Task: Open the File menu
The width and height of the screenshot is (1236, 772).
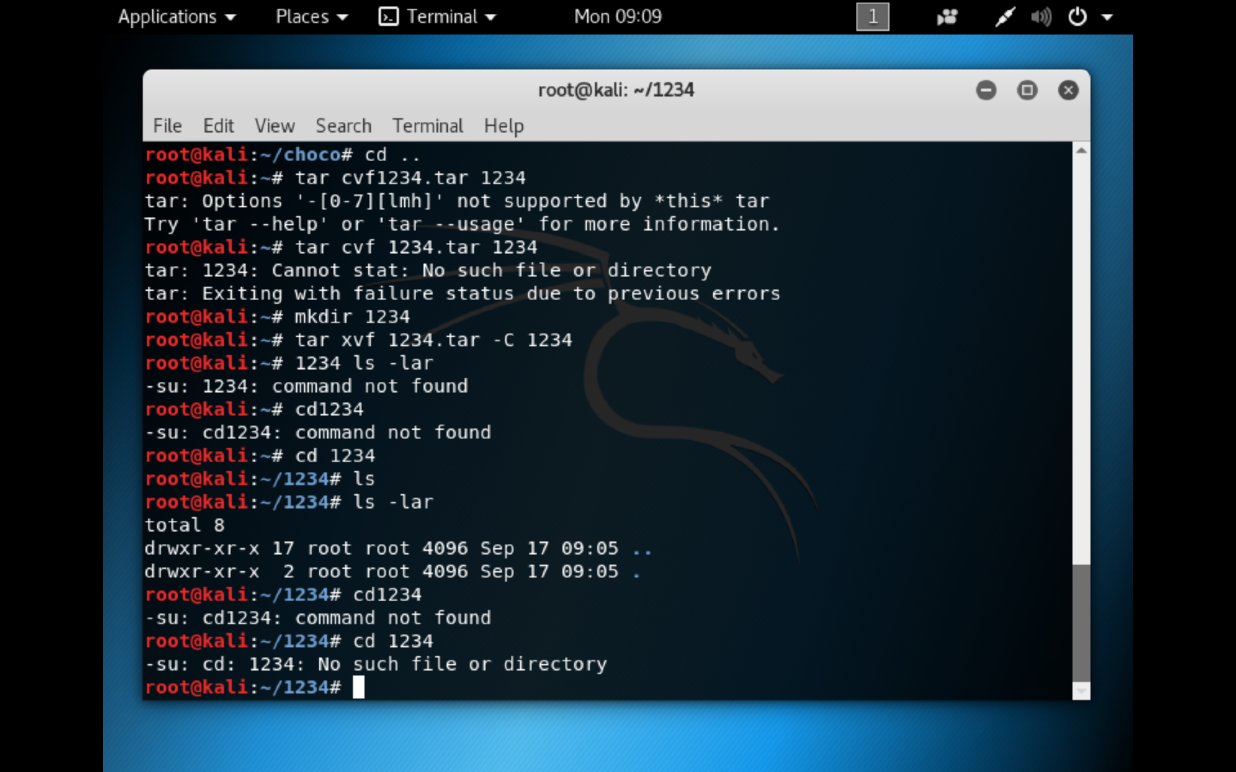Action: pyautogui.click(x=167, y=126)
